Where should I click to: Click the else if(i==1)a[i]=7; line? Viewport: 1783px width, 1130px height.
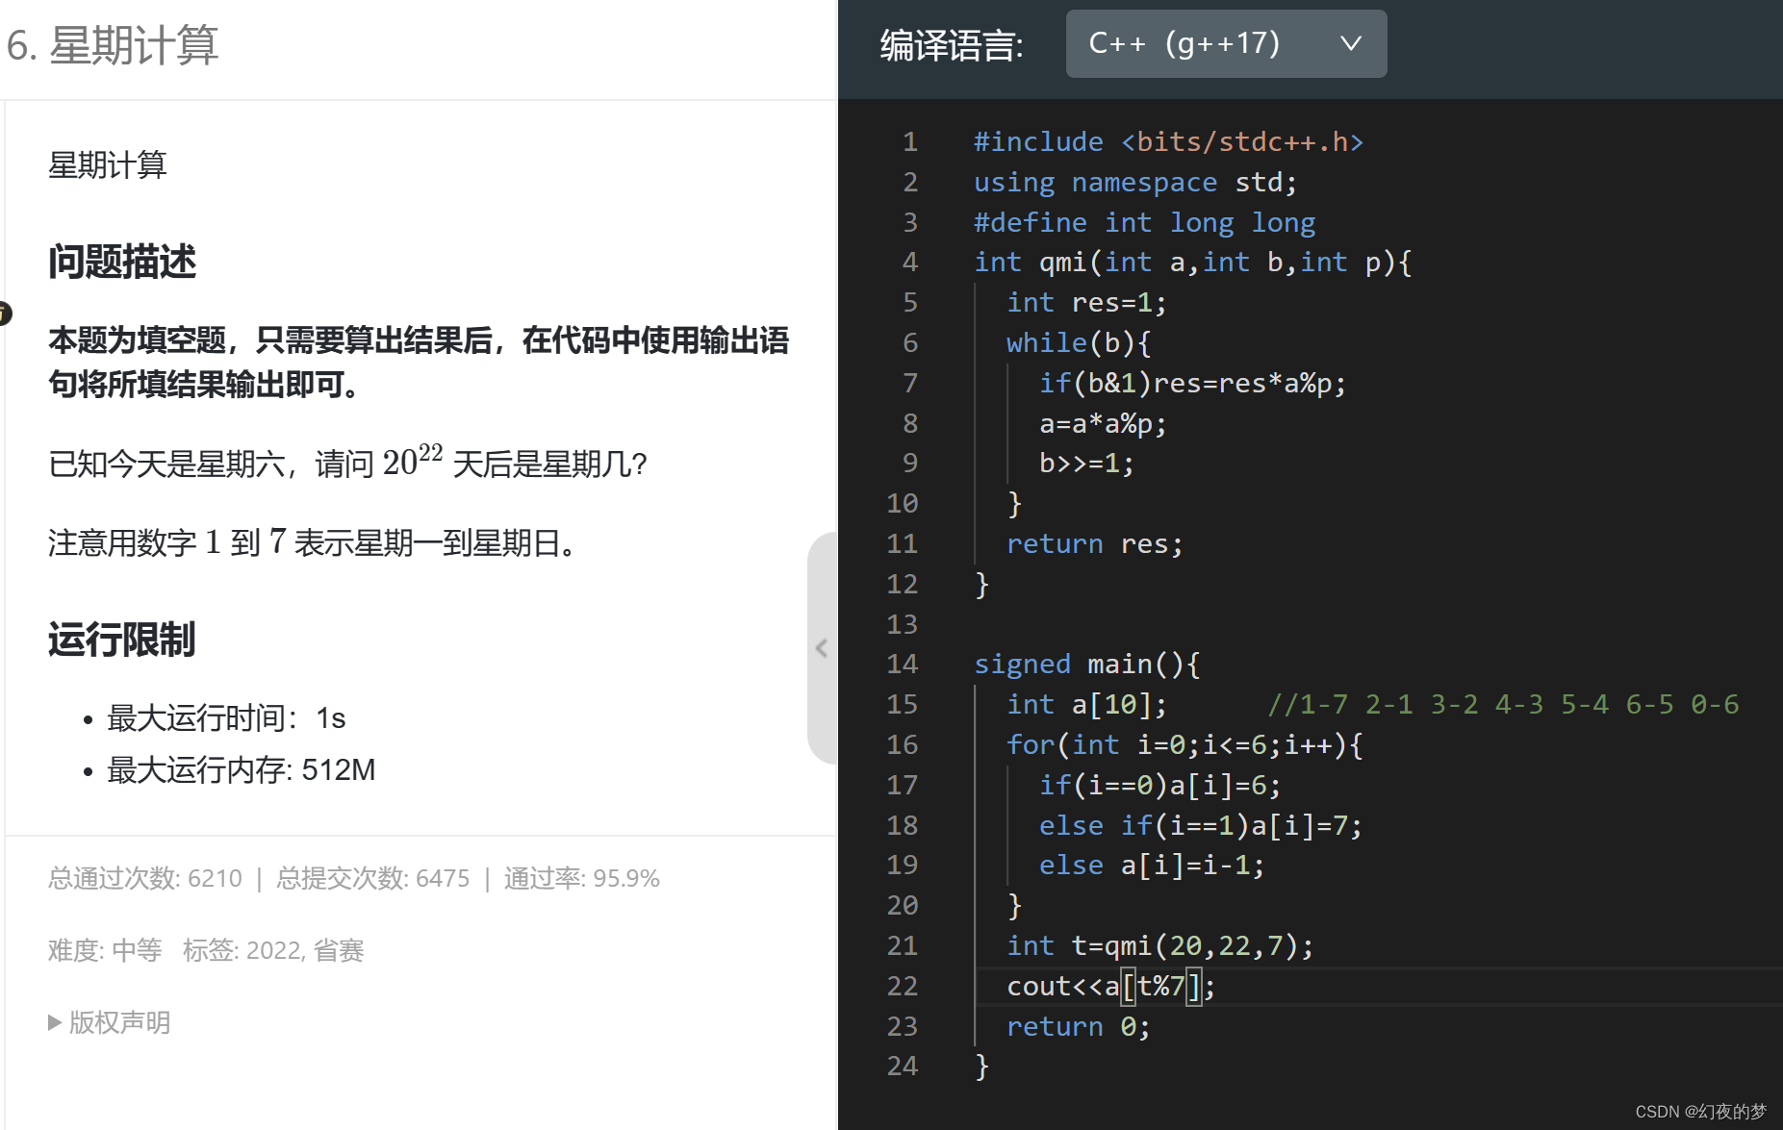tap(1201, 826)
